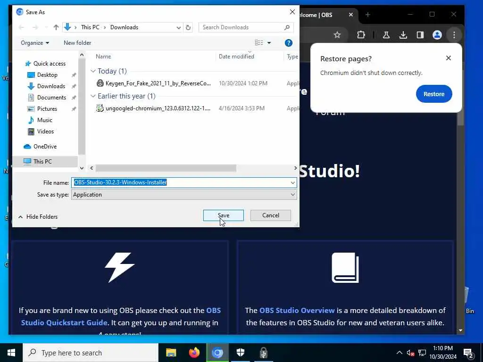This screenshot has width=483, height=362.
Task: Select ungoogled-chromium_123 file
Action: tap(158, 108)
